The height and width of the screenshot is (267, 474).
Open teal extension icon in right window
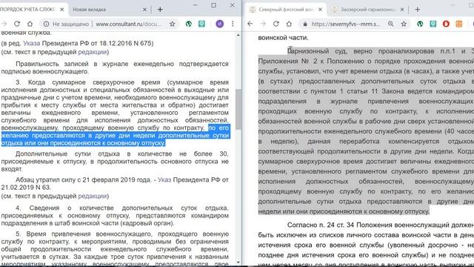click(x=433, y=24)
